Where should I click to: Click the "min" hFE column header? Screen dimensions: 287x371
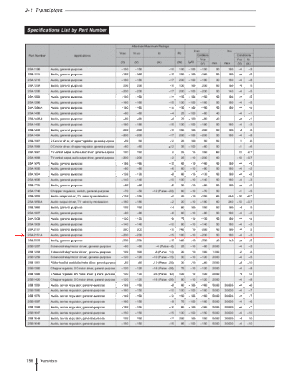(215, 63)
